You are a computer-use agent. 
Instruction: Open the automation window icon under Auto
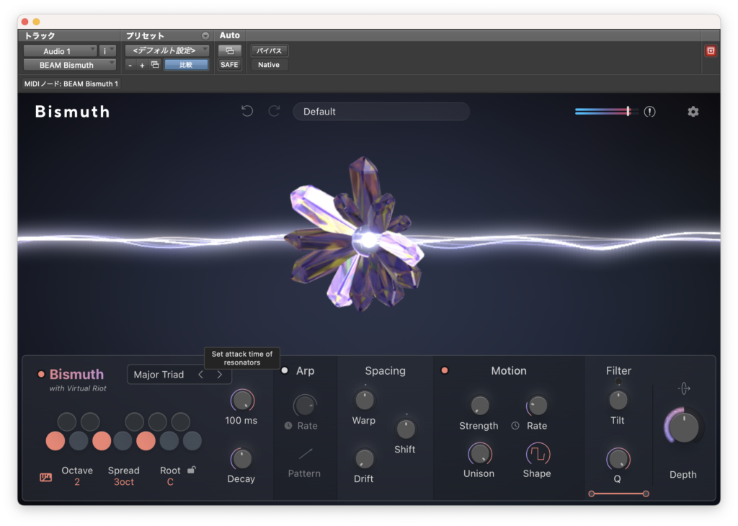point(230,50)
